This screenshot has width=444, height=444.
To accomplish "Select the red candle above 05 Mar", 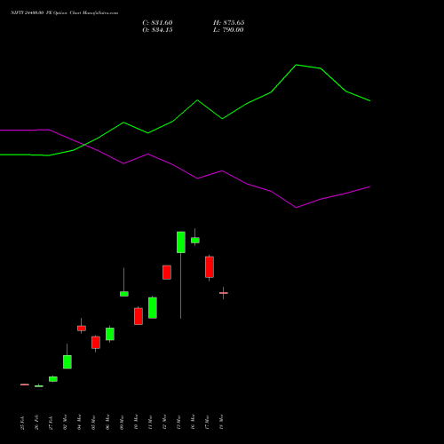I will coord(96,343).
